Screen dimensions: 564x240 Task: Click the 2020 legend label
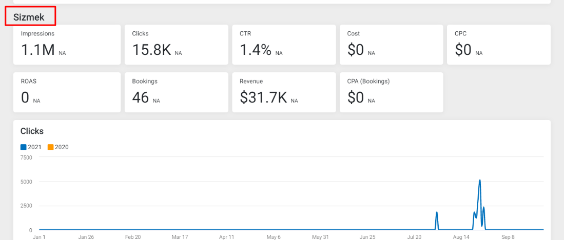pyautogui.click(x=62, y=147)
